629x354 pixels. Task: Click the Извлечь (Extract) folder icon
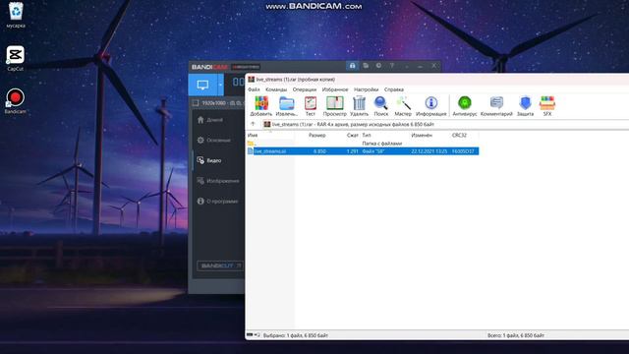click(286, 103)
